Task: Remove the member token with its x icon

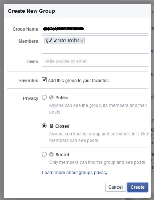Action: 82,41
